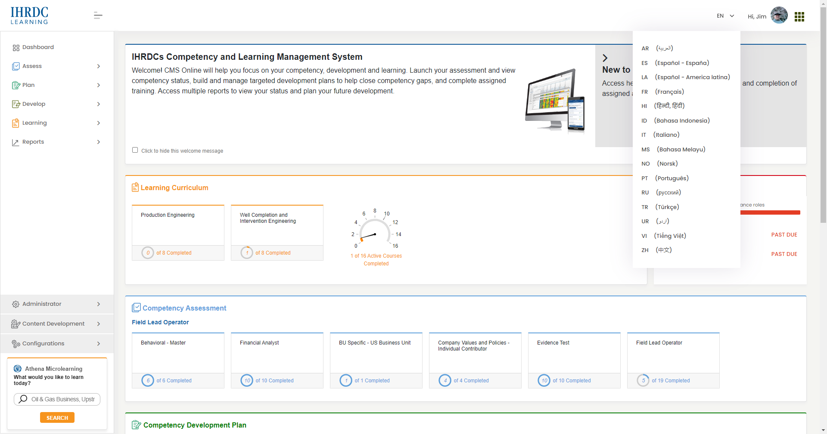Viewport: 827px width, 434px height.
Task: Check the hide welcome message checkbox
Action: [x=135, y=150]
